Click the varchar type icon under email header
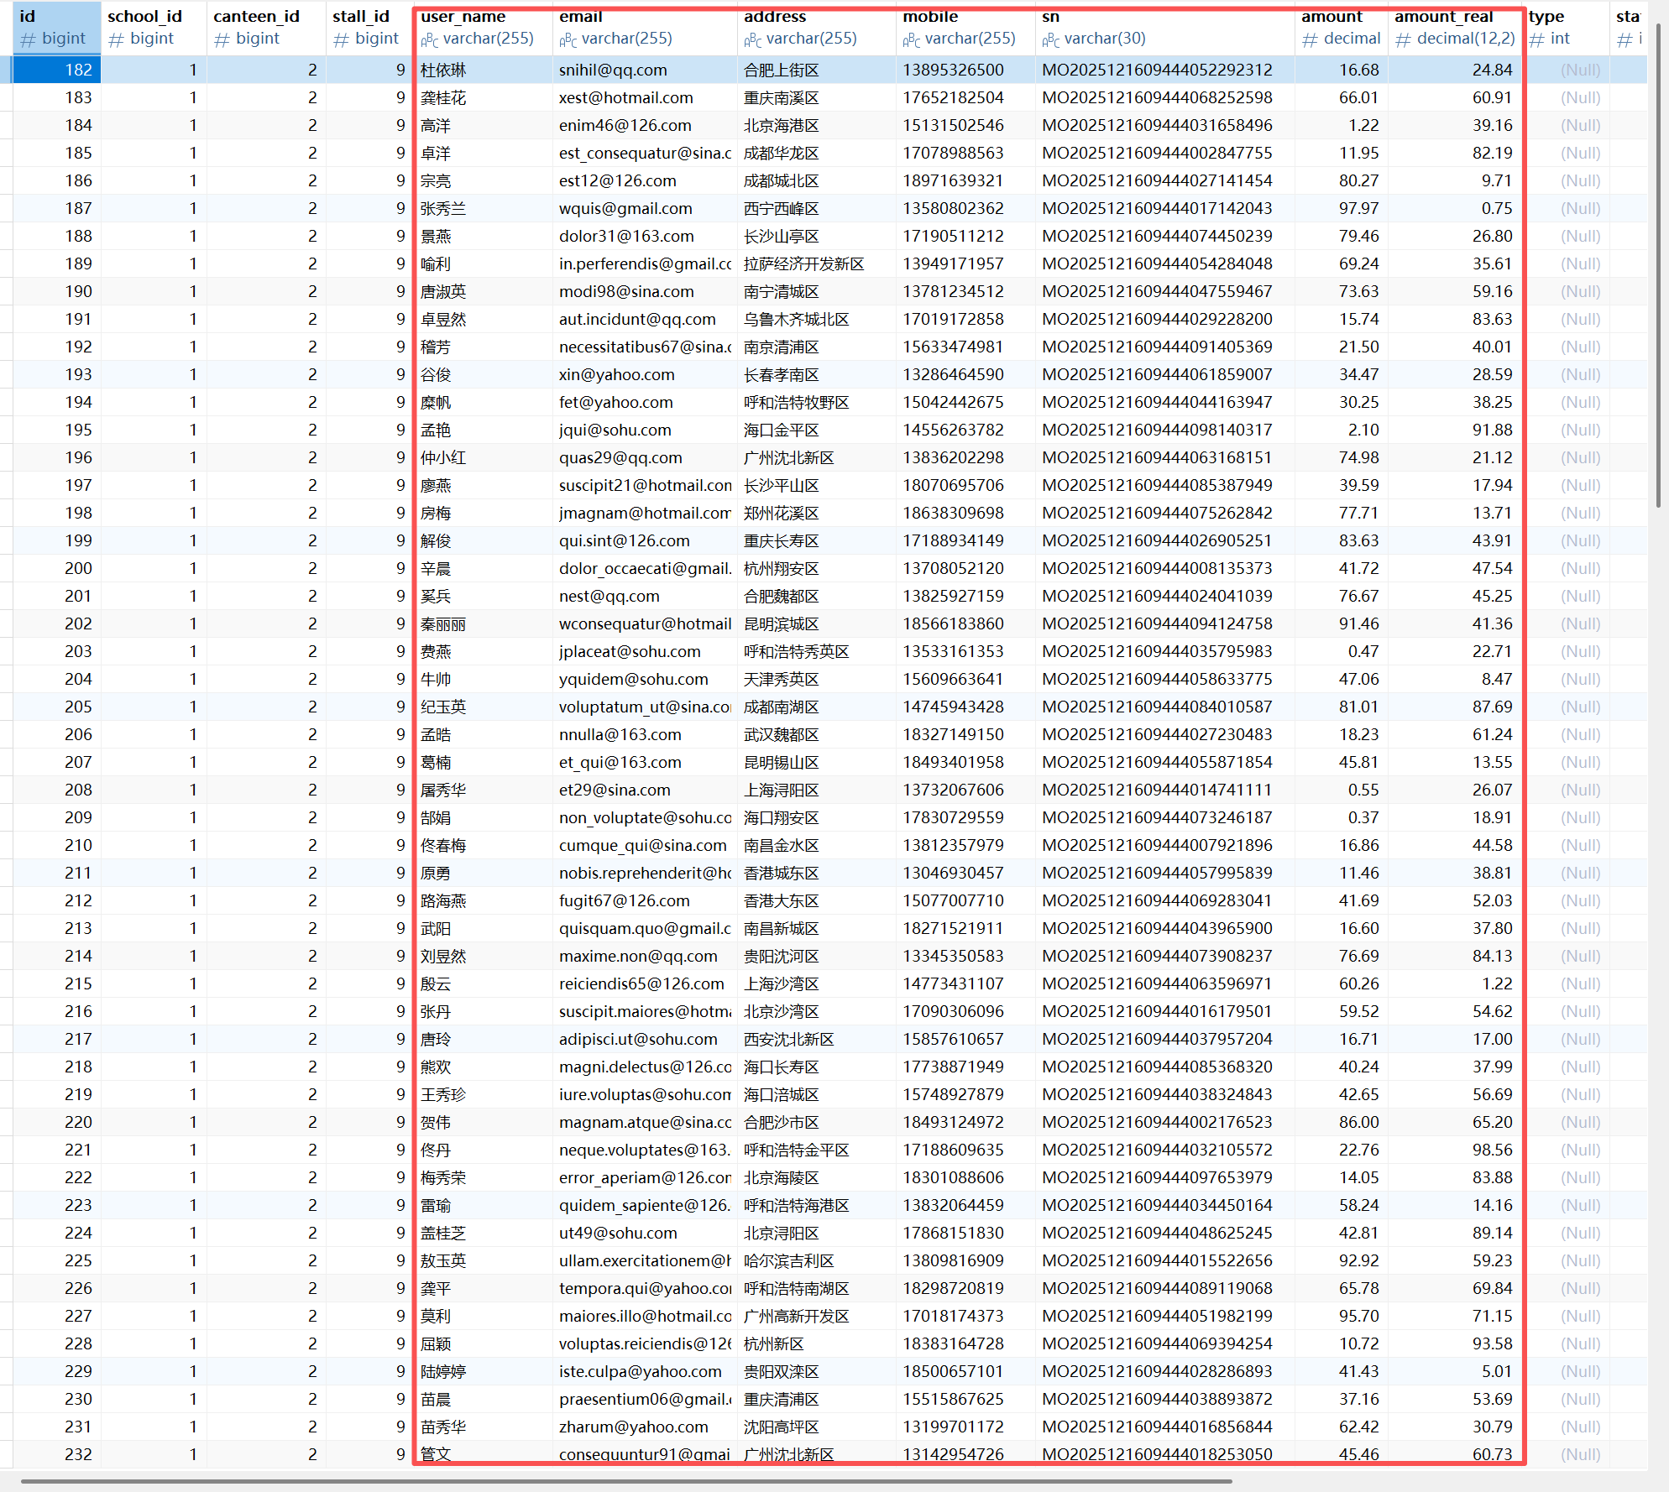This screenshot has width=1669, height=1492. (568, 39)
